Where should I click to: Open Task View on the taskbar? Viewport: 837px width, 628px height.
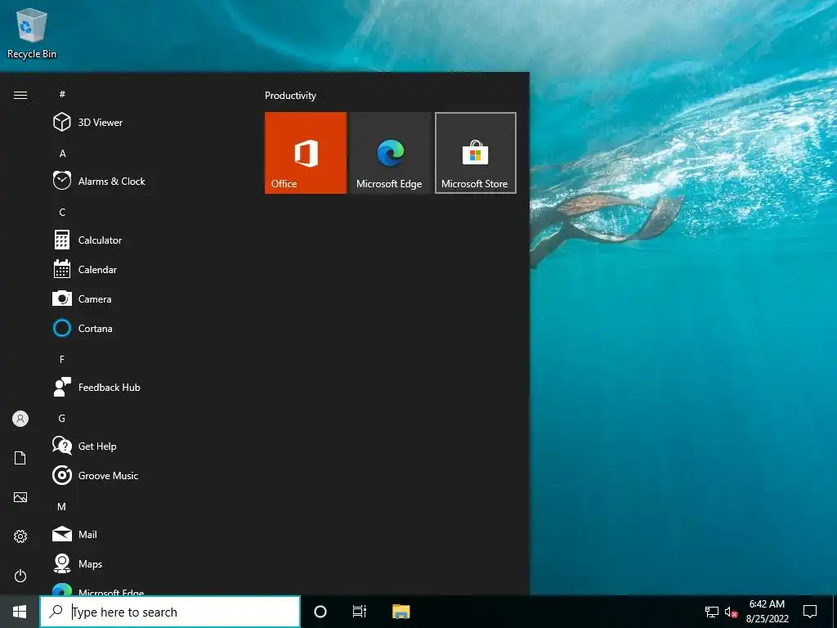coord(360,612)
